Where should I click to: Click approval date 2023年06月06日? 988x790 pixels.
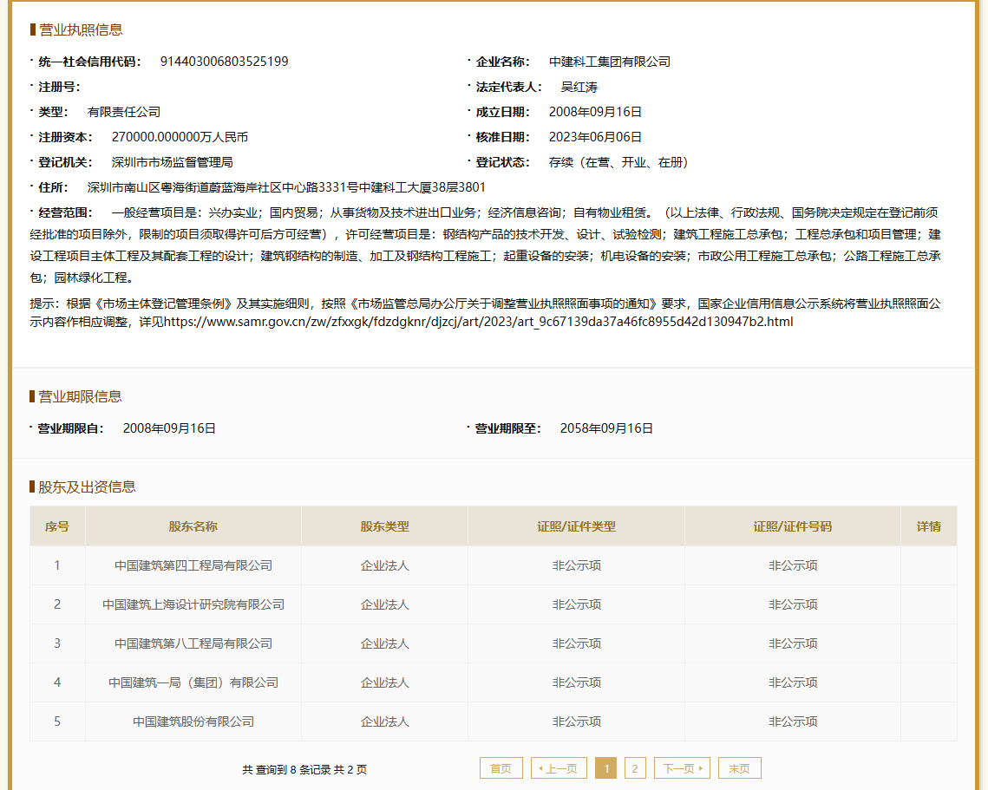point(595,137)
